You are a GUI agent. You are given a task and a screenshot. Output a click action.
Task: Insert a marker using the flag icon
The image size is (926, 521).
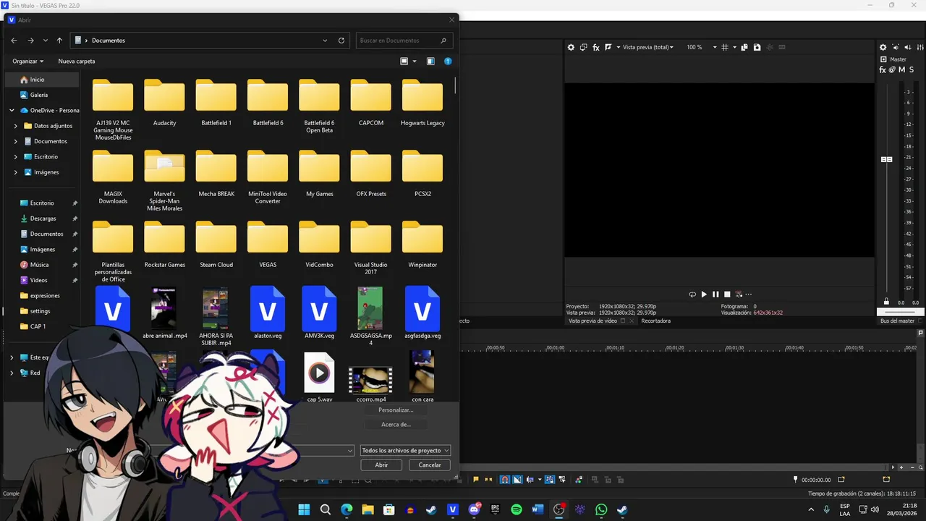[x=476, y=479]
